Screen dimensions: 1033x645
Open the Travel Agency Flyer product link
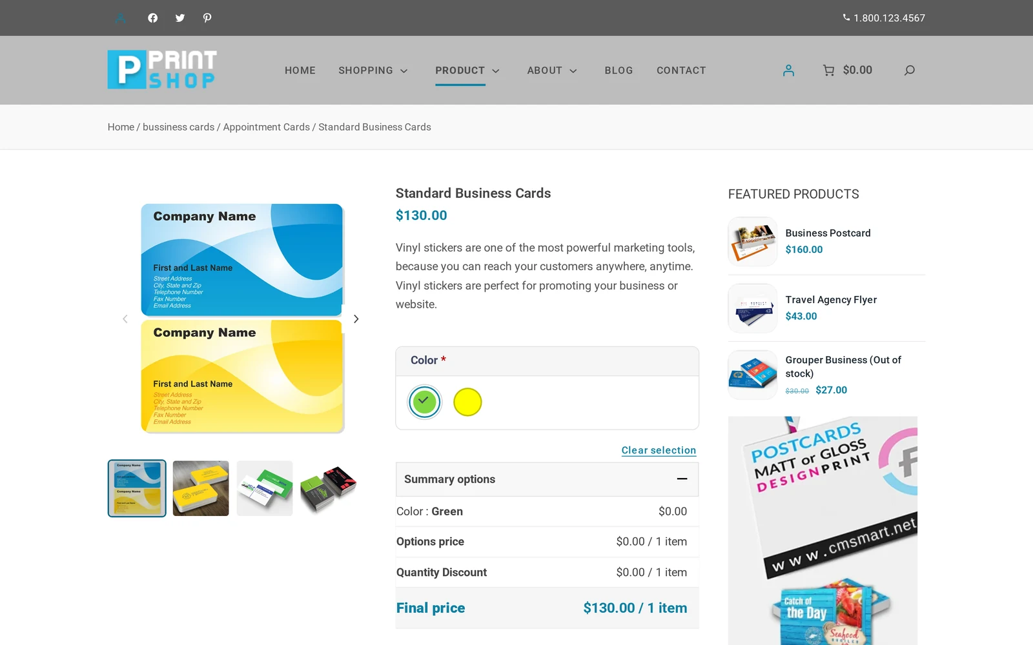[x=831, y=299]
